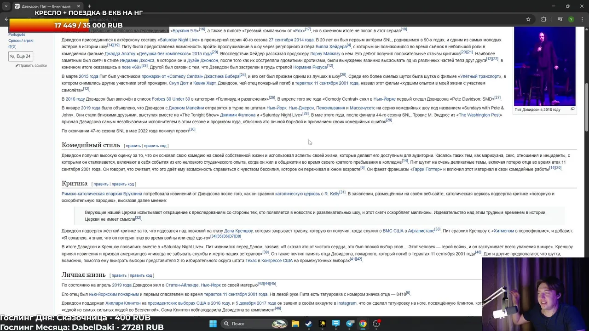Open the Chrome profile avatar
This screenshot has width=589, height=331.
click(x=571, y=19)
